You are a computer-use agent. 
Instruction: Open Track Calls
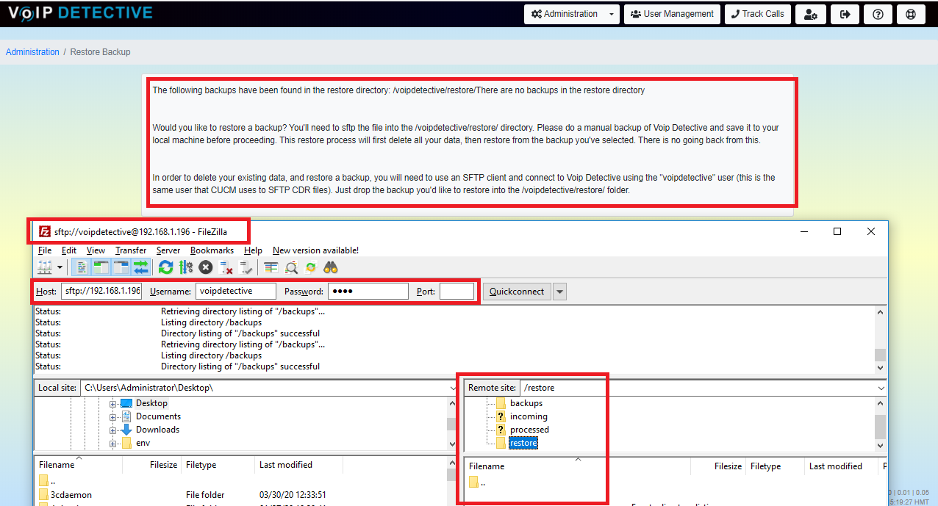pyautogui.click(x=758, y=14)
